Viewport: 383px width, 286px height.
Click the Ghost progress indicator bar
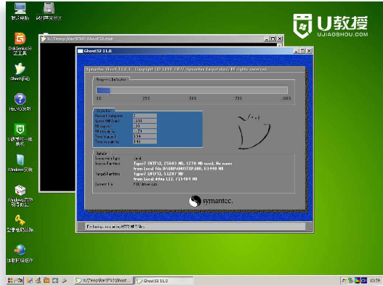coord(192,90)
